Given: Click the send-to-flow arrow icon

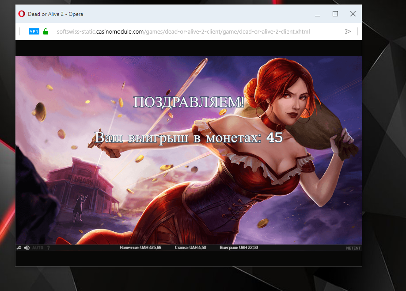Looking at the screenshot, I should pyautogui.click(x=348, y=31).
